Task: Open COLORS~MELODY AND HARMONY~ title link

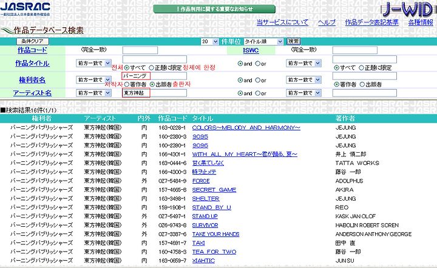Action: (x=246, y=128)
